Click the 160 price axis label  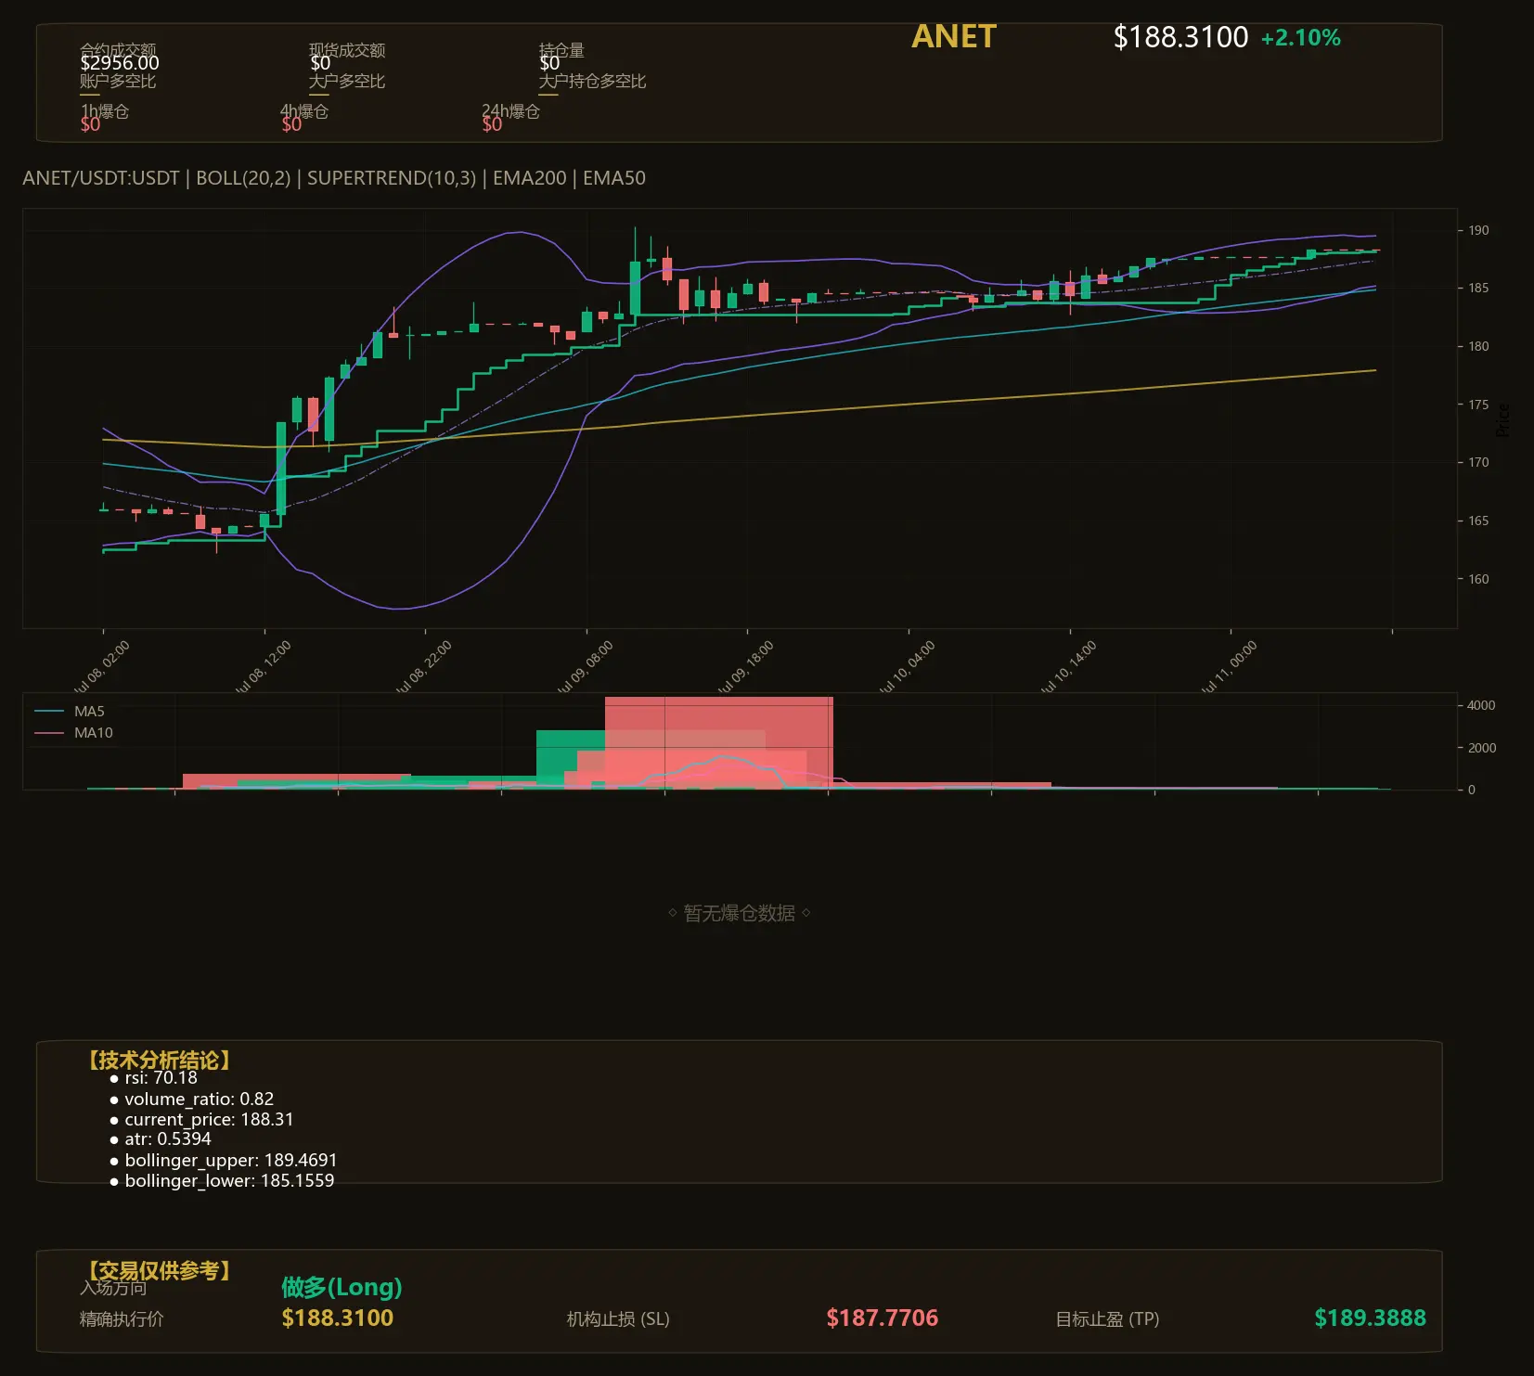click(x=1478, y=579)
